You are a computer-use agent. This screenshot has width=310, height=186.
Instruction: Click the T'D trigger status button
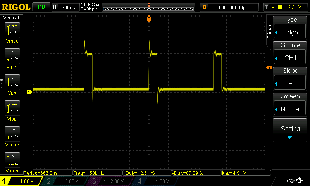point(40,7)
